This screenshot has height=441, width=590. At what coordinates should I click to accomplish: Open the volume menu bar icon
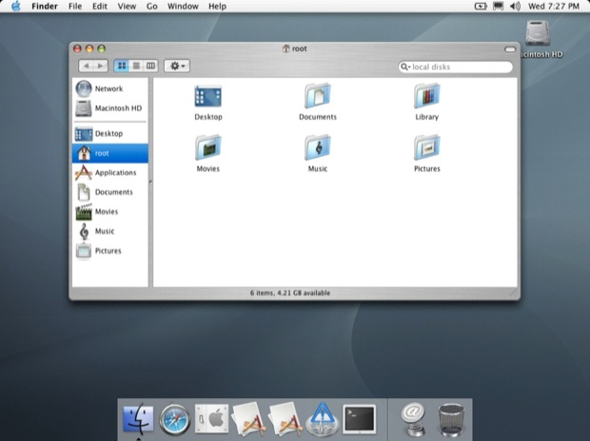point(515,7)
